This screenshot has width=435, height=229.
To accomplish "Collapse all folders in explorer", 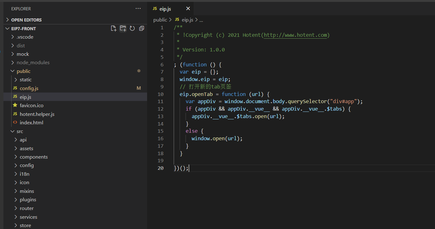I will [x=141, y=28].
